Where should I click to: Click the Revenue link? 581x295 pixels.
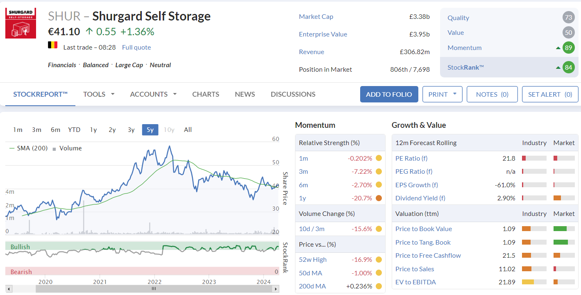pos(311,52)
